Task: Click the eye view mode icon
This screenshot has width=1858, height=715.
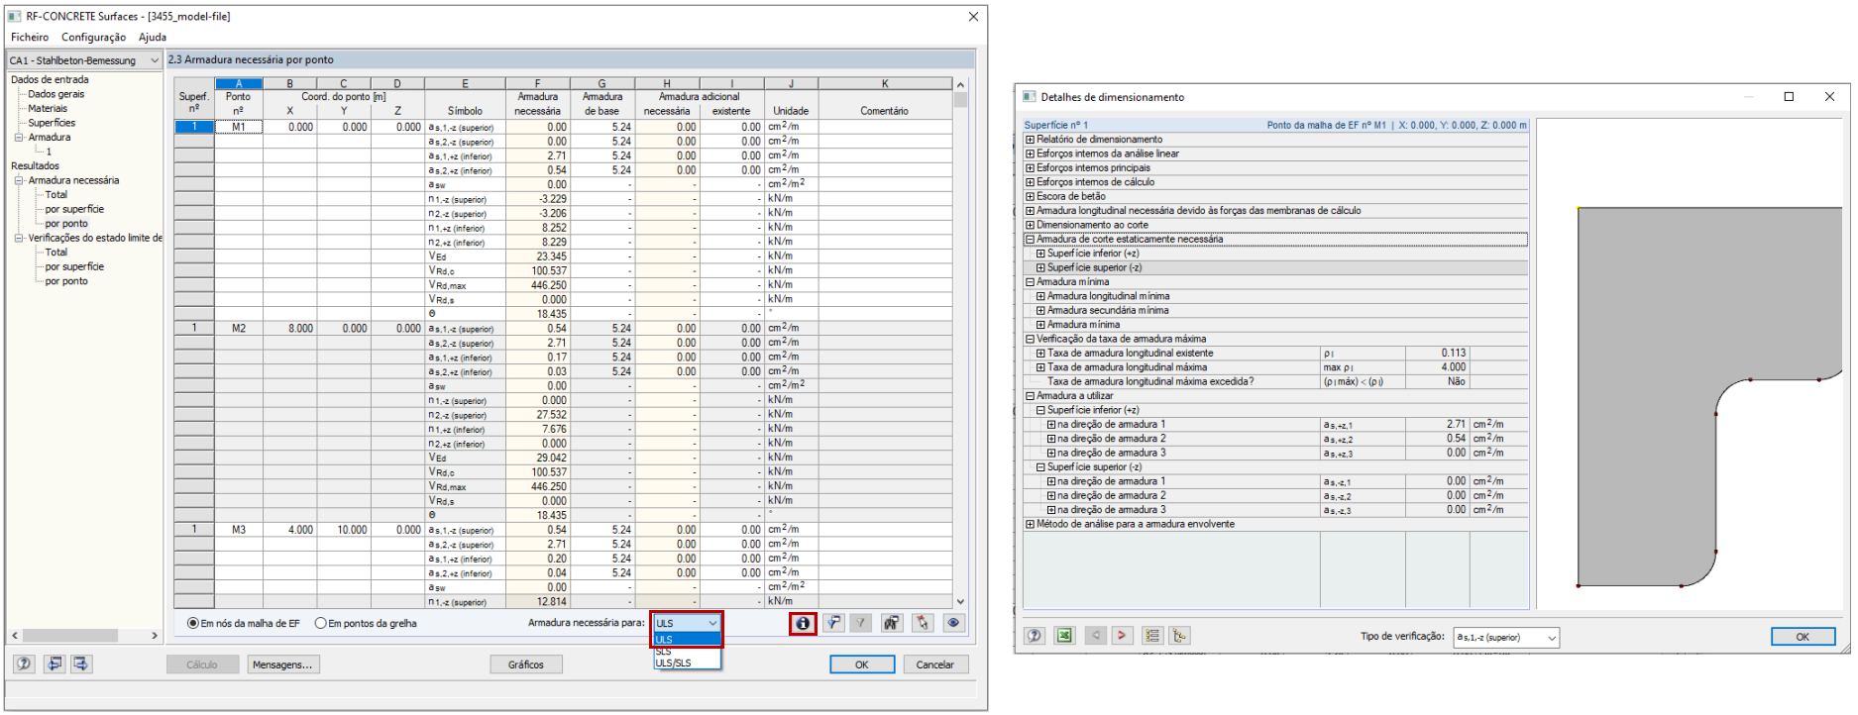Action: coord(953,623)
